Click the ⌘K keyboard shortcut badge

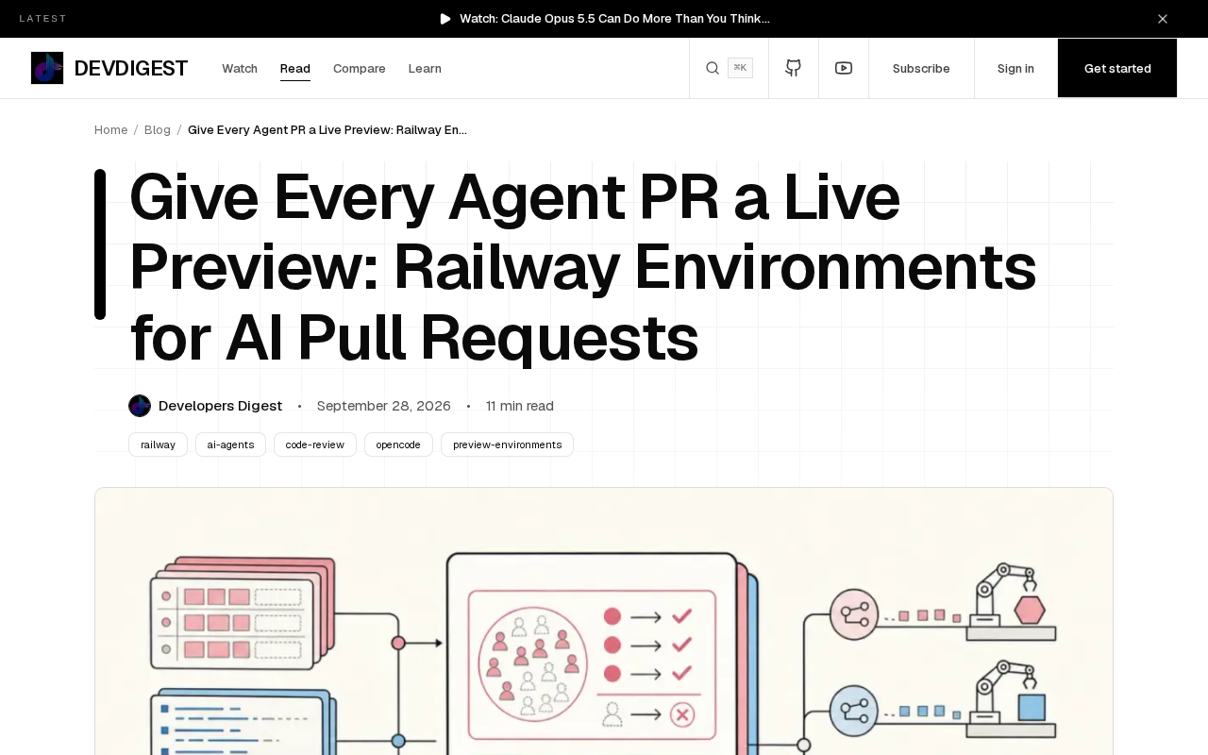pyautogui.click(x=740, y=68)
